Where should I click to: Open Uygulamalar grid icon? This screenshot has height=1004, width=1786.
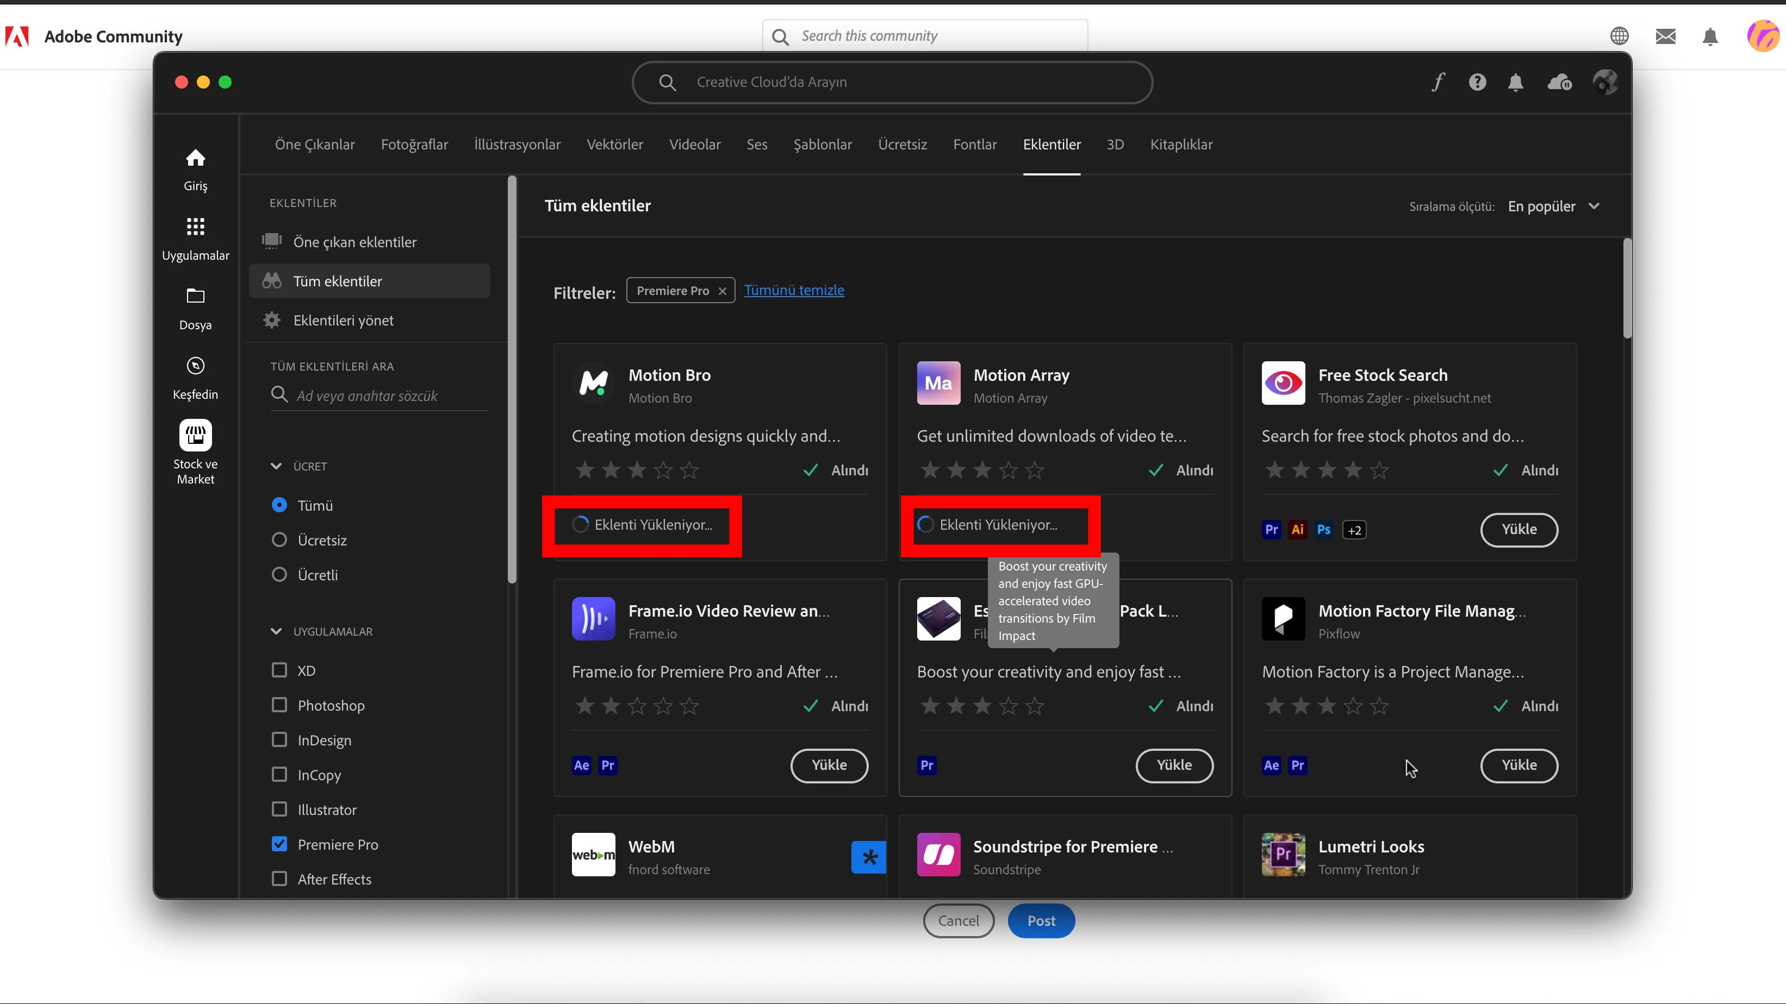coord(195,227)
